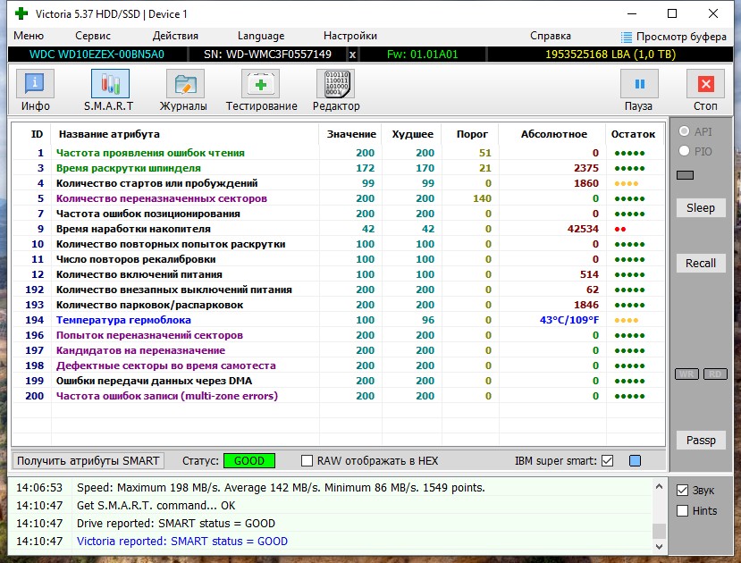Click the gray indicator below PIO
The width and height of the screenshot is (741, 563).
pos(685,175)
